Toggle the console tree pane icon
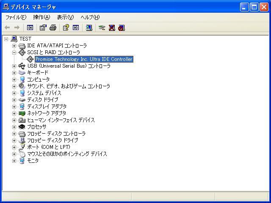 [30, 27]
